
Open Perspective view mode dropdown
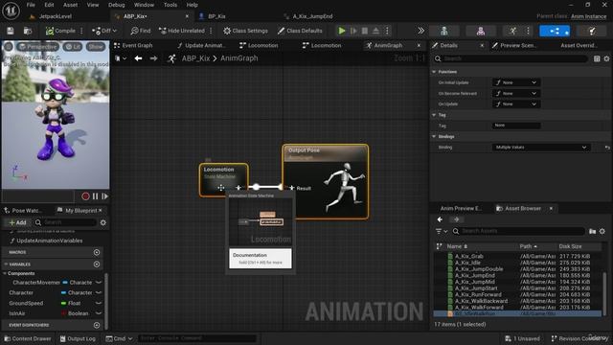[38, 47]
